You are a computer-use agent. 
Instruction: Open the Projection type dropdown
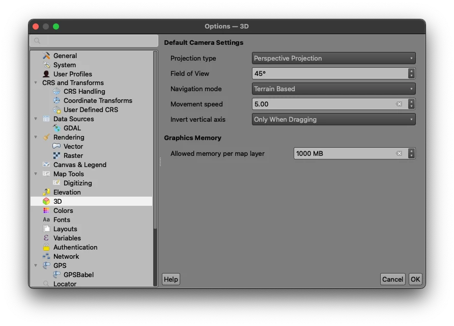coord(333,58)
